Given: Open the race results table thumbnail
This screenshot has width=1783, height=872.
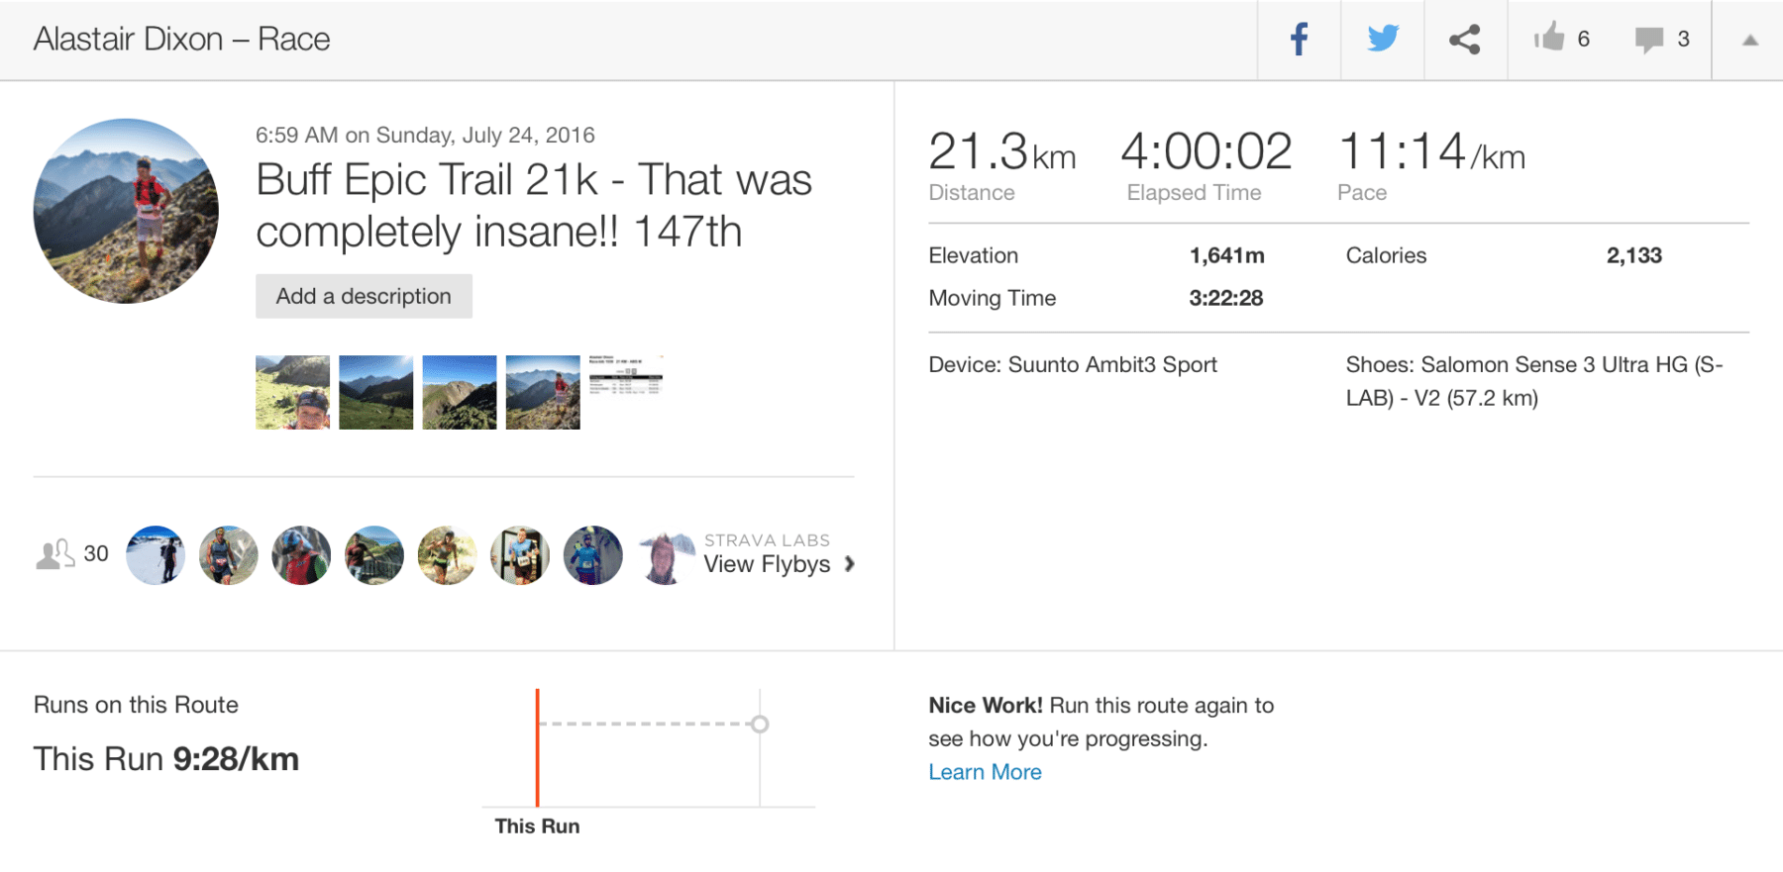Looking at the screenshot, I should tap(626, 375).
